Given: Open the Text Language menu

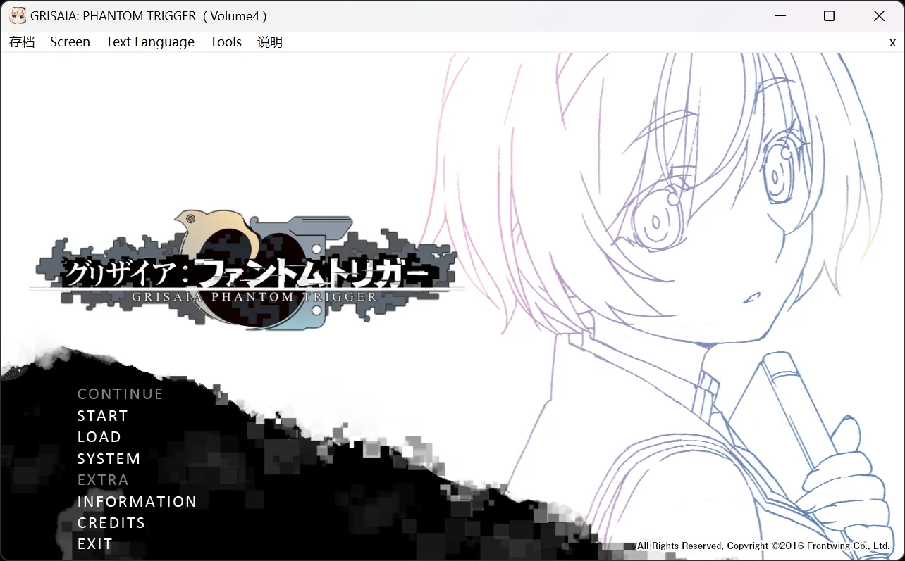Looking at the screenshot, I should click(x=149, y=42).
